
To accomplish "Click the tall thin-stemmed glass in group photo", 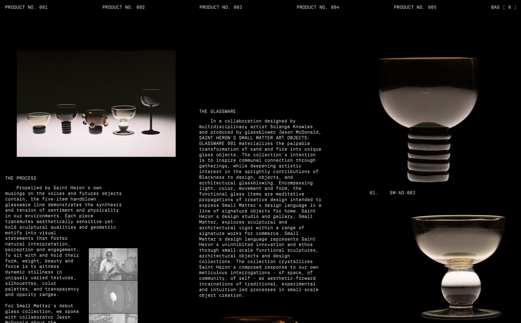I will click(151, 112).
